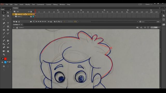This screenshot has width=166, height=93.
Task: Select the Zoom magnifier tool
Action: tap(4, 55)
